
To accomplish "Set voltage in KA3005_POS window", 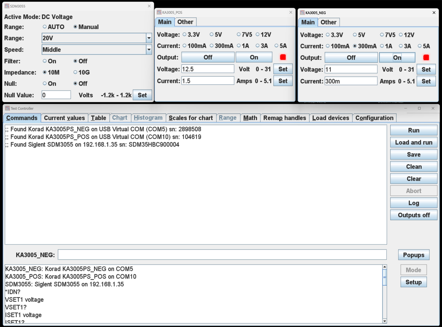I will (283, 69).
